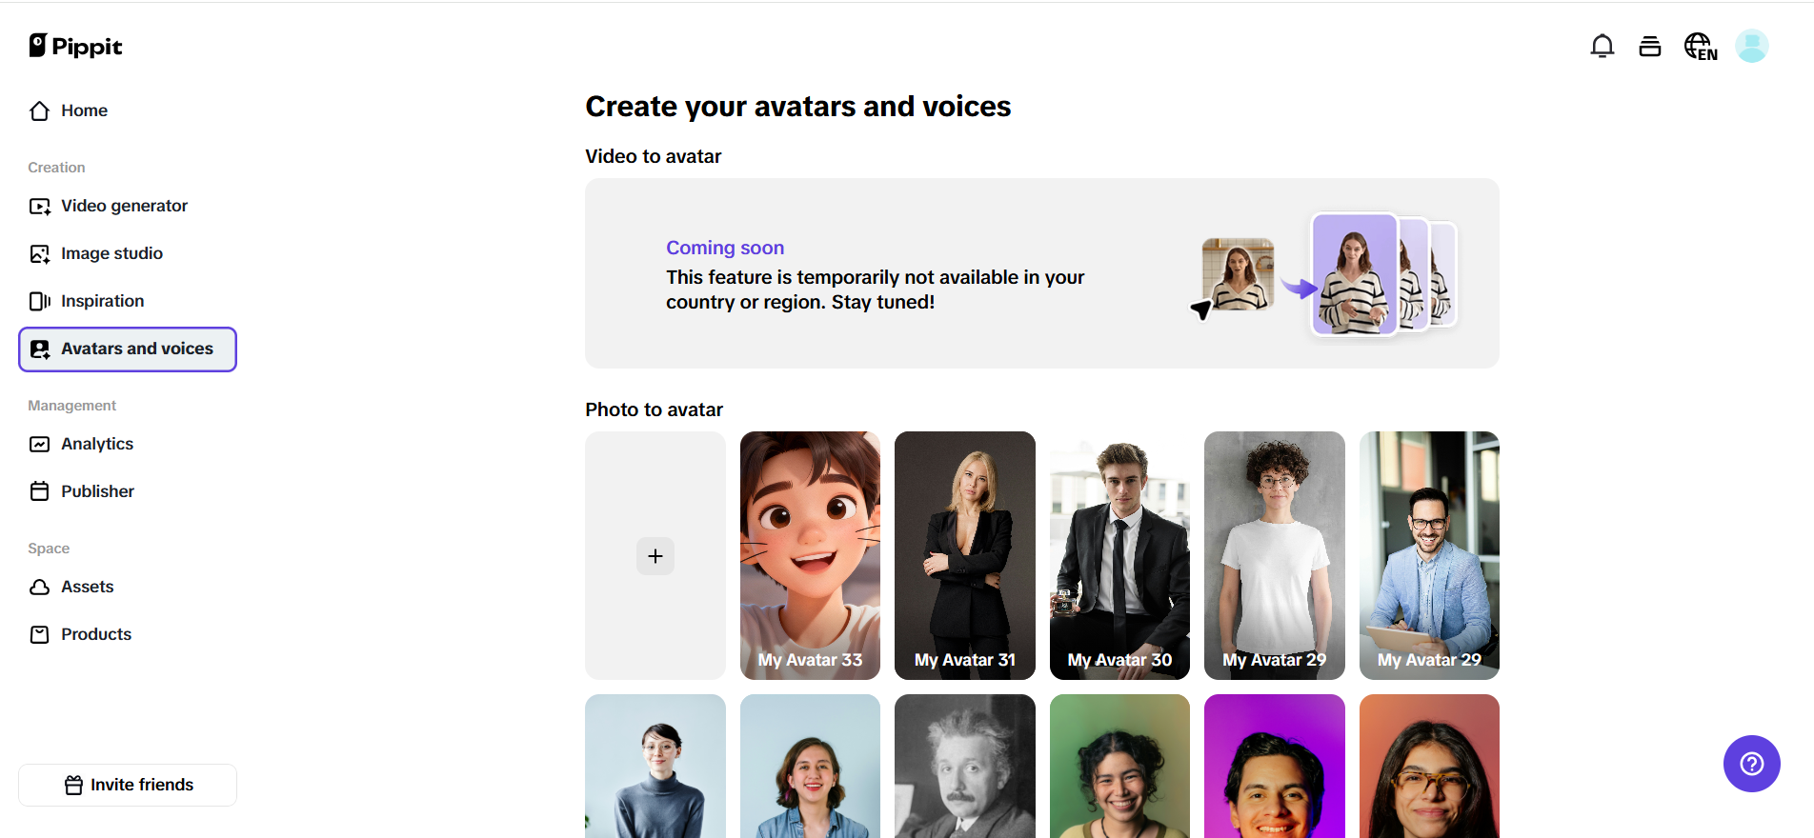Image resolution: width=1814 pixels, height=838 pixels.
Task: Open the credits stack icon
Action: tap(1649, 46)
